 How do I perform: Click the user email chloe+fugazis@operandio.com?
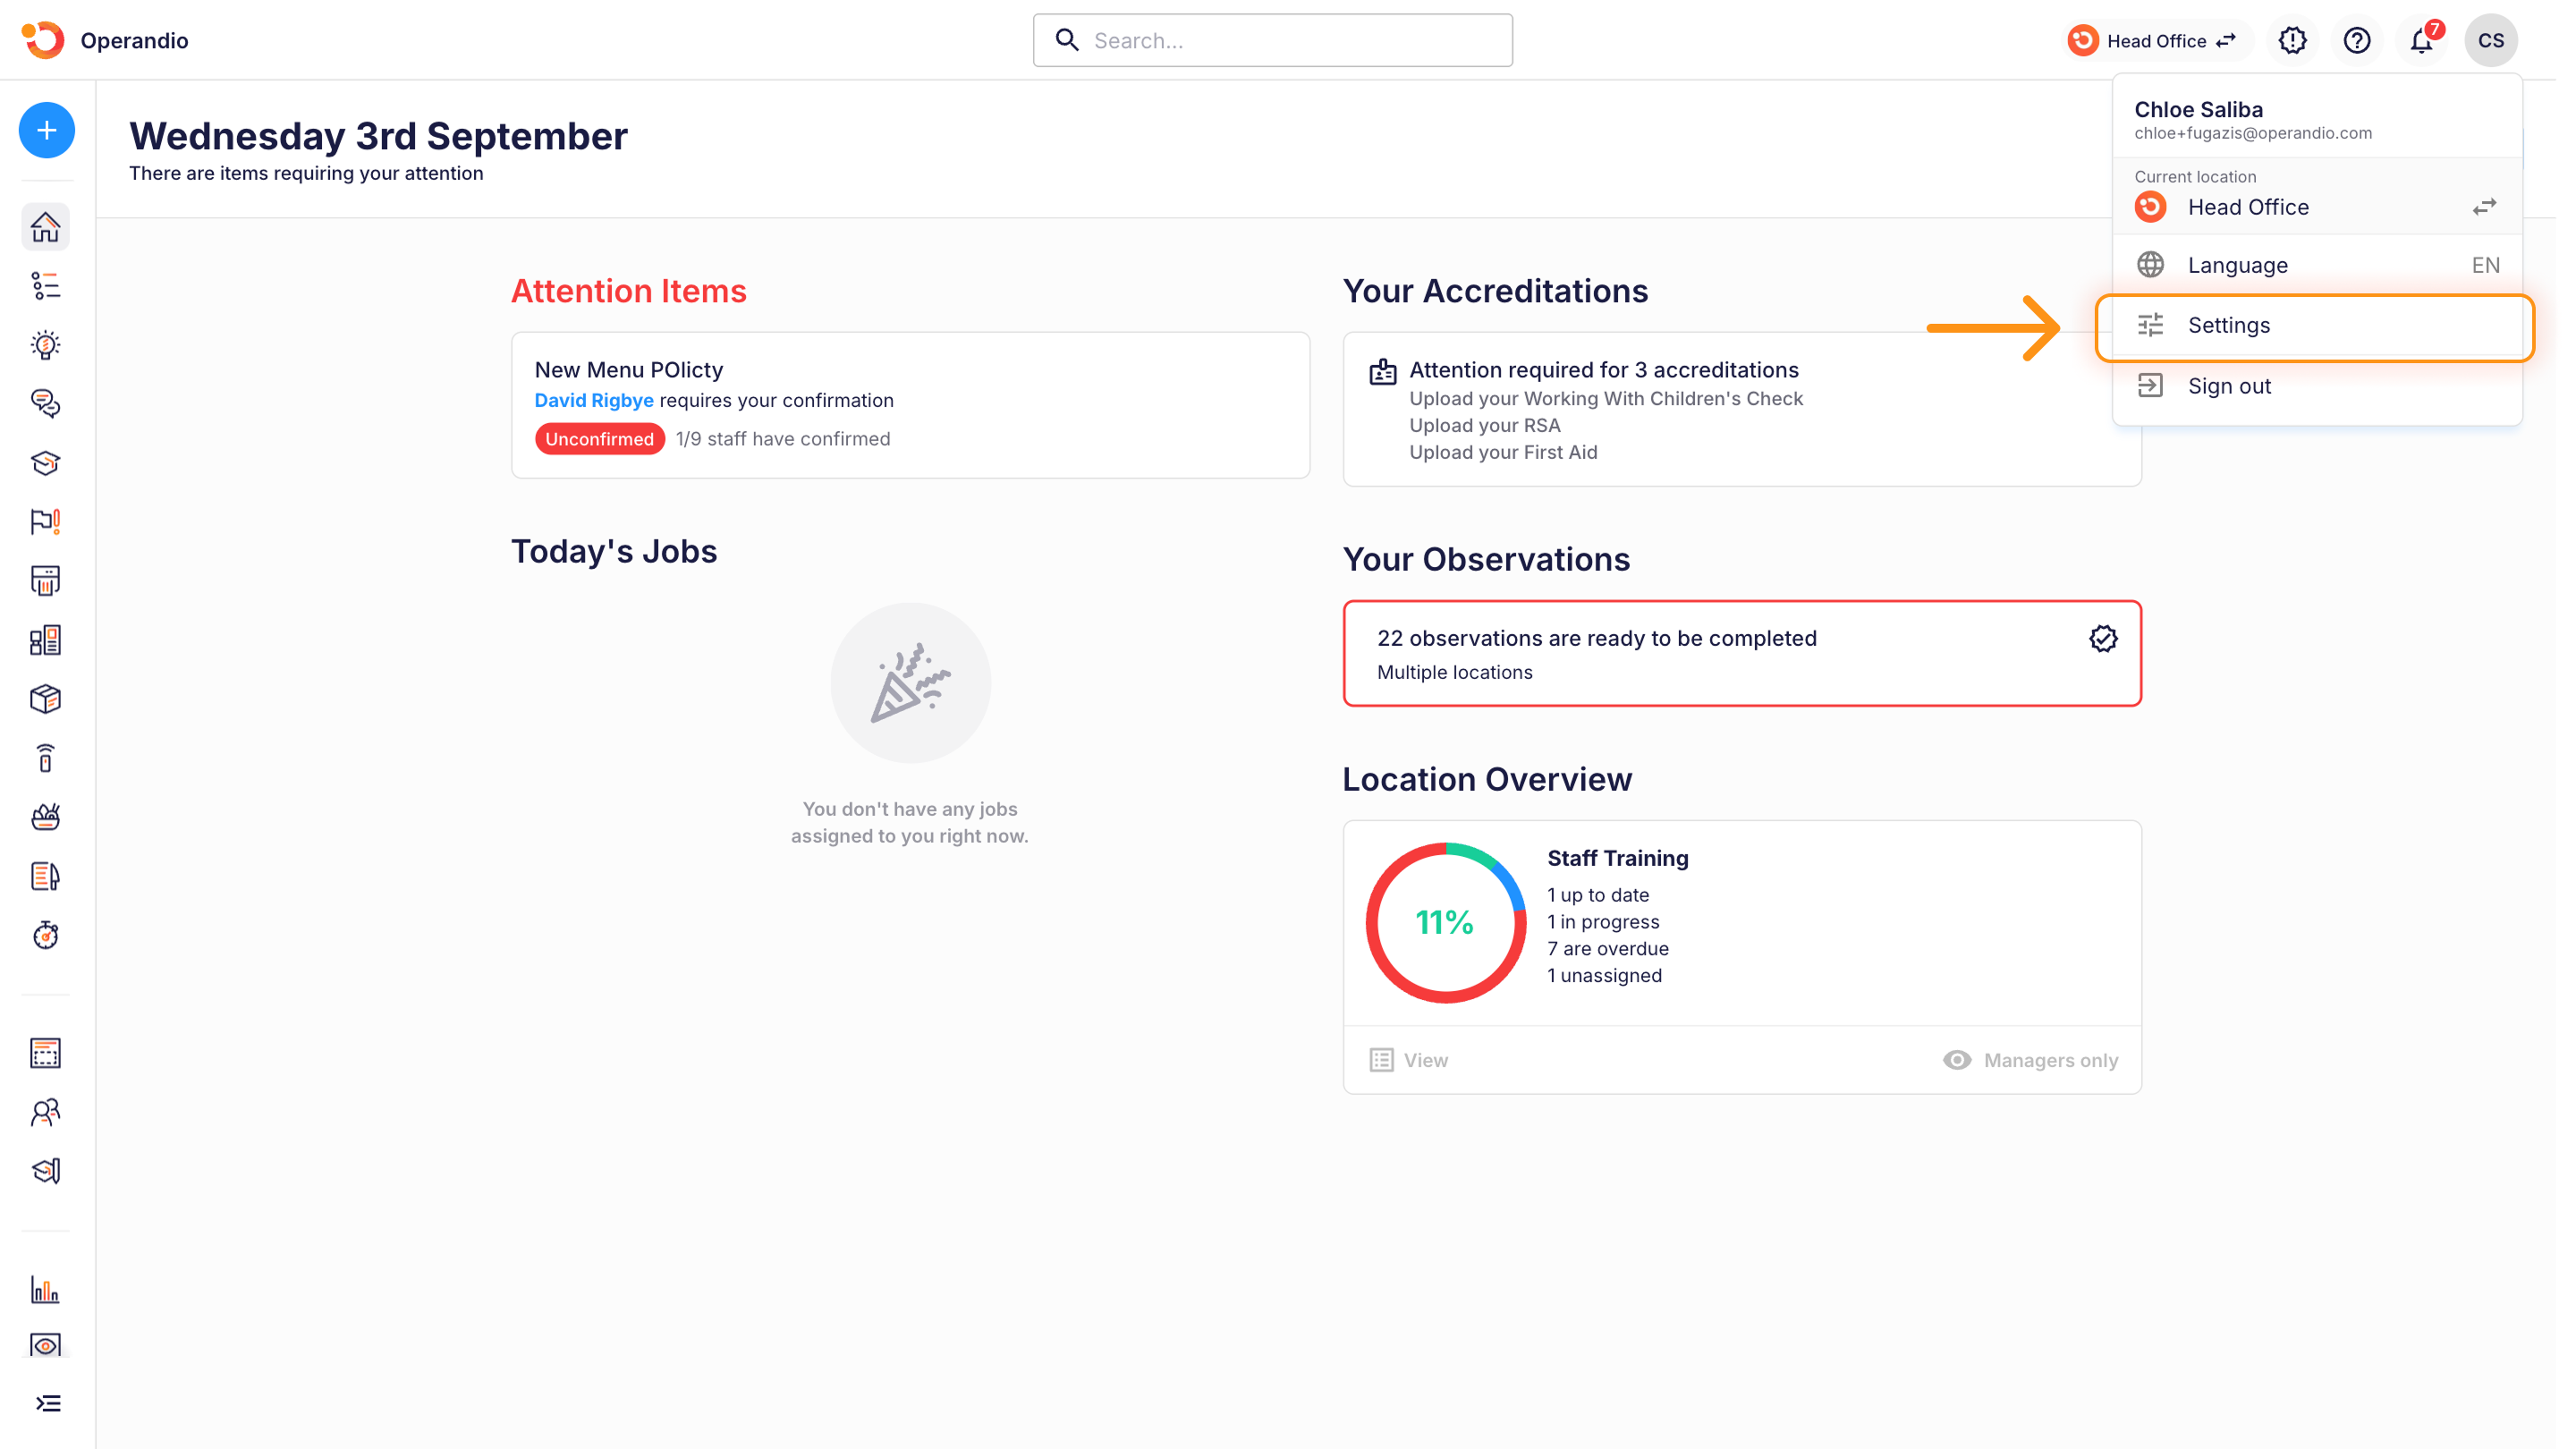[x=2253, y=133]
